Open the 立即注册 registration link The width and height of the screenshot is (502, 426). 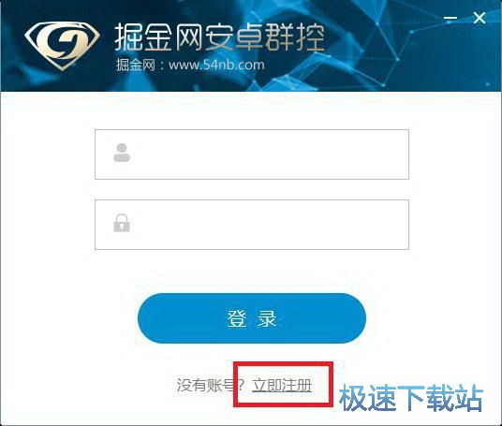(282, 386)
